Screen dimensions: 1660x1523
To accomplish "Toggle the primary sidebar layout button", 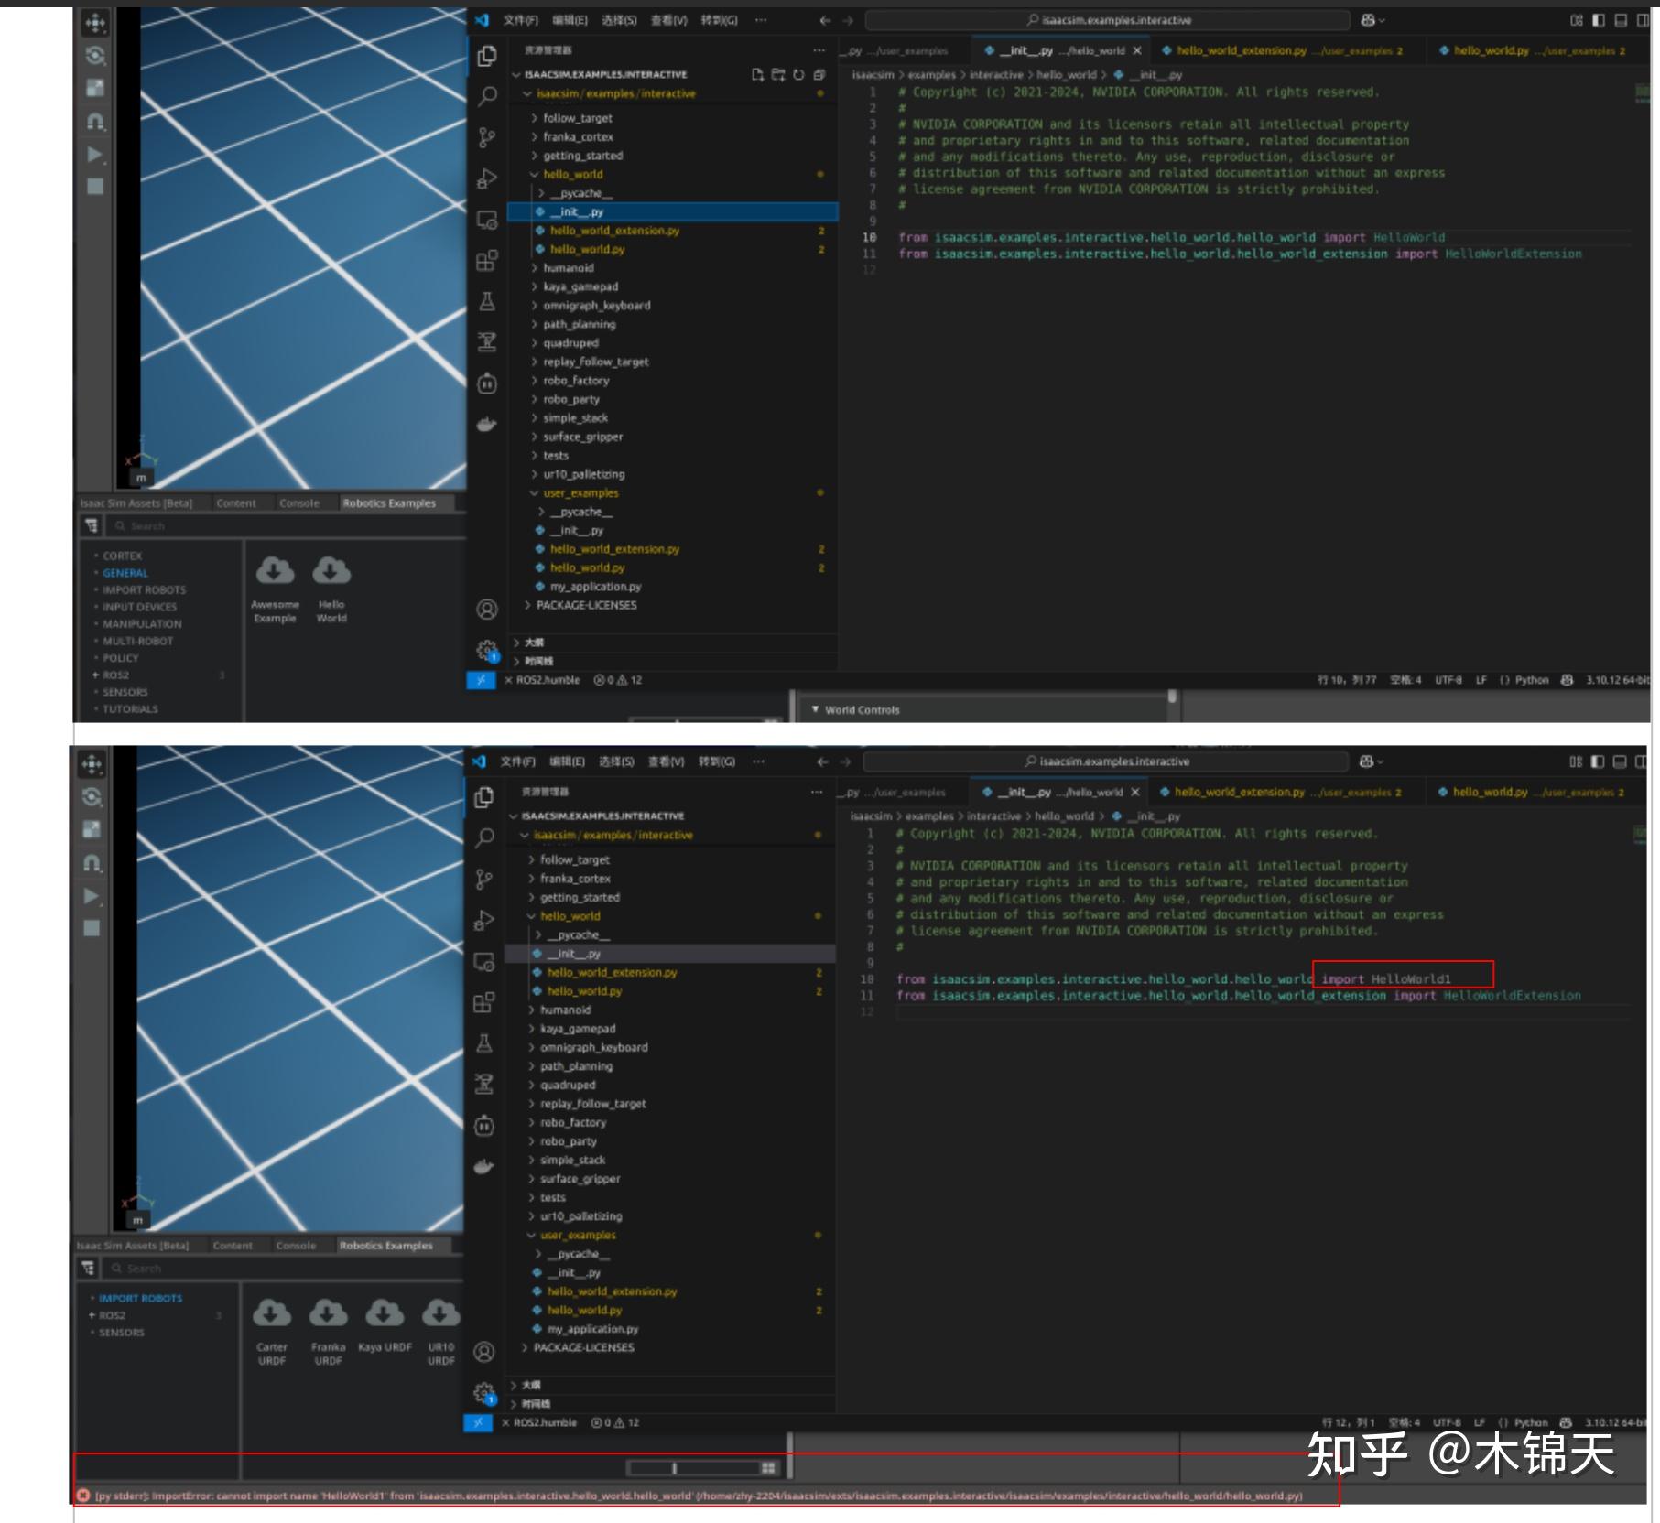I will tap(1597, 20).
